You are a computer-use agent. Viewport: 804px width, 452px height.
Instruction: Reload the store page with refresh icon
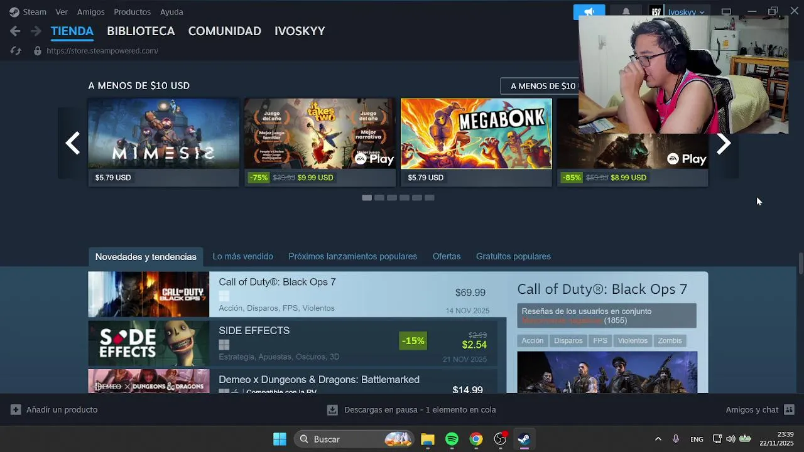point(16,51)
